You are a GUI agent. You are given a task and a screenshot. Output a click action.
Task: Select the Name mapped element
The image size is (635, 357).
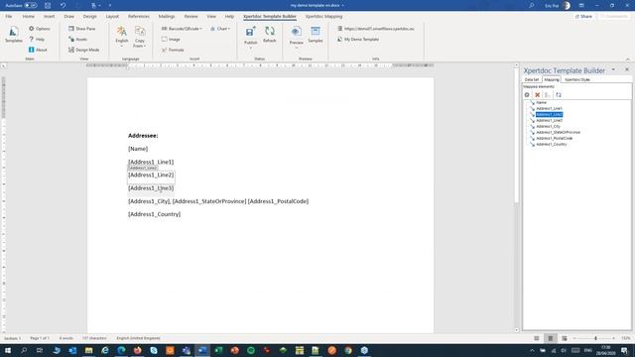pos(541,103)
